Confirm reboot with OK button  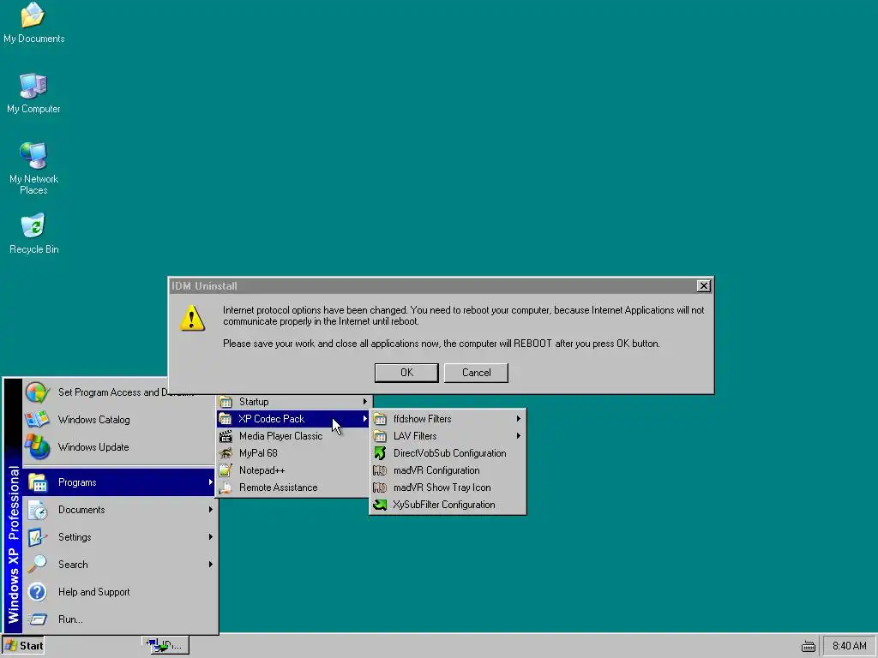click(x=406, y=373)
